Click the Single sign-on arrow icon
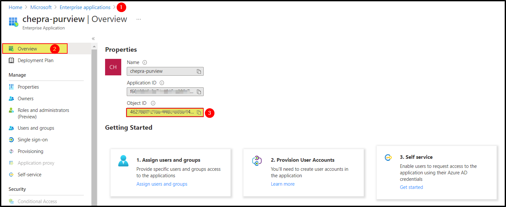506x207 pixels. point(11,140)
